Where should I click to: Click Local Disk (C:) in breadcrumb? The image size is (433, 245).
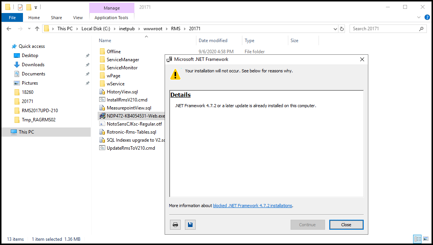click(x=96, y=29)
